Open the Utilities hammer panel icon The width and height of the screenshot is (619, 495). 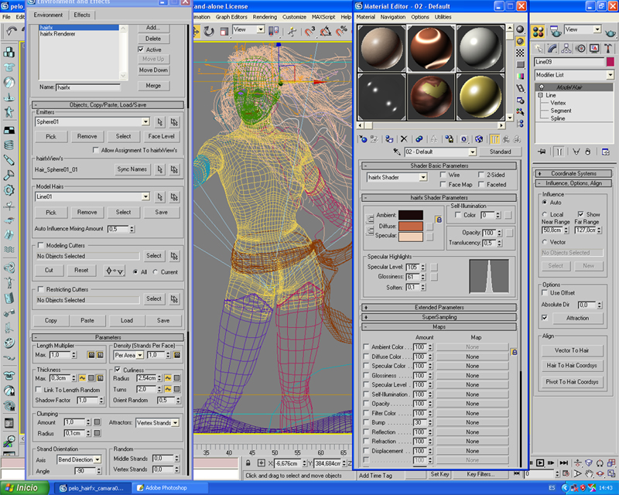608,48
